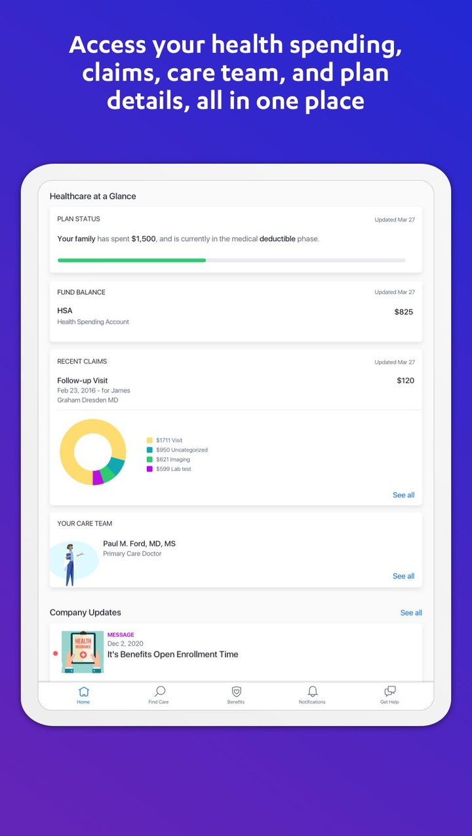Select the Benefits shield icon
This screenshot has width=472, height=836.
tap(236, 692)
